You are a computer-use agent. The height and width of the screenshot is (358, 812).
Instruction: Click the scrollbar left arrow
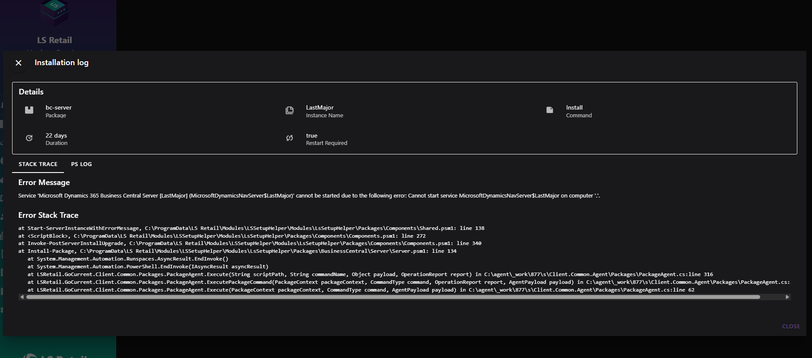22,297
